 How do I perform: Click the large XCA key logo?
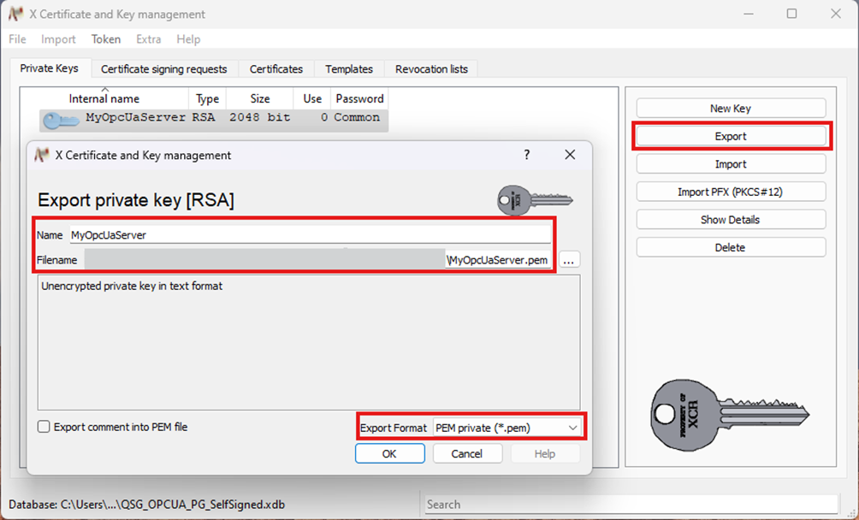tap(729, 417)
